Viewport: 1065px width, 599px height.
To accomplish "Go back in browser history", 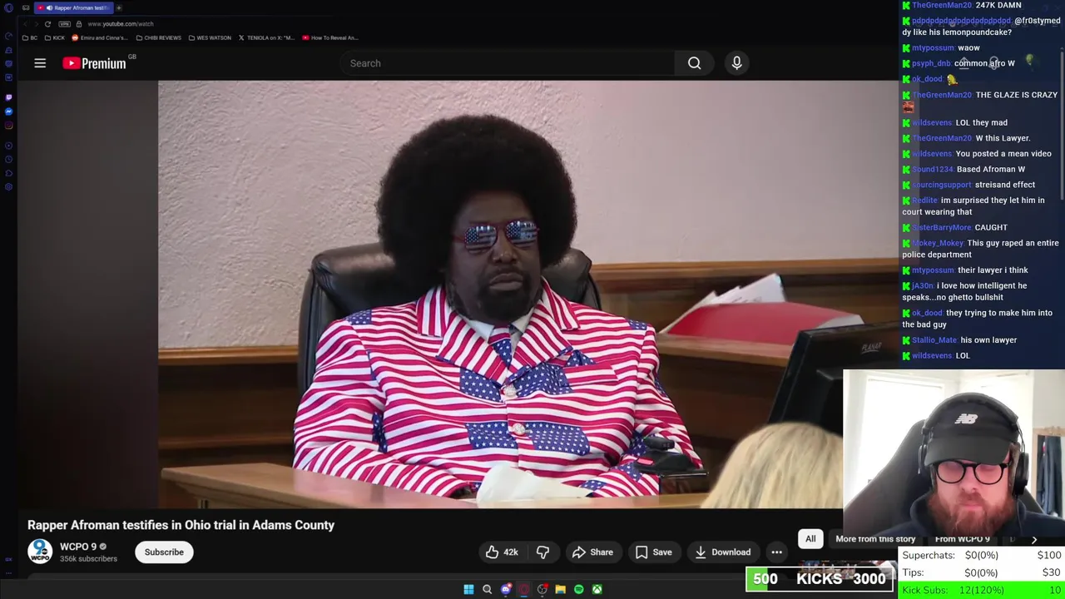I will point(24,24).
